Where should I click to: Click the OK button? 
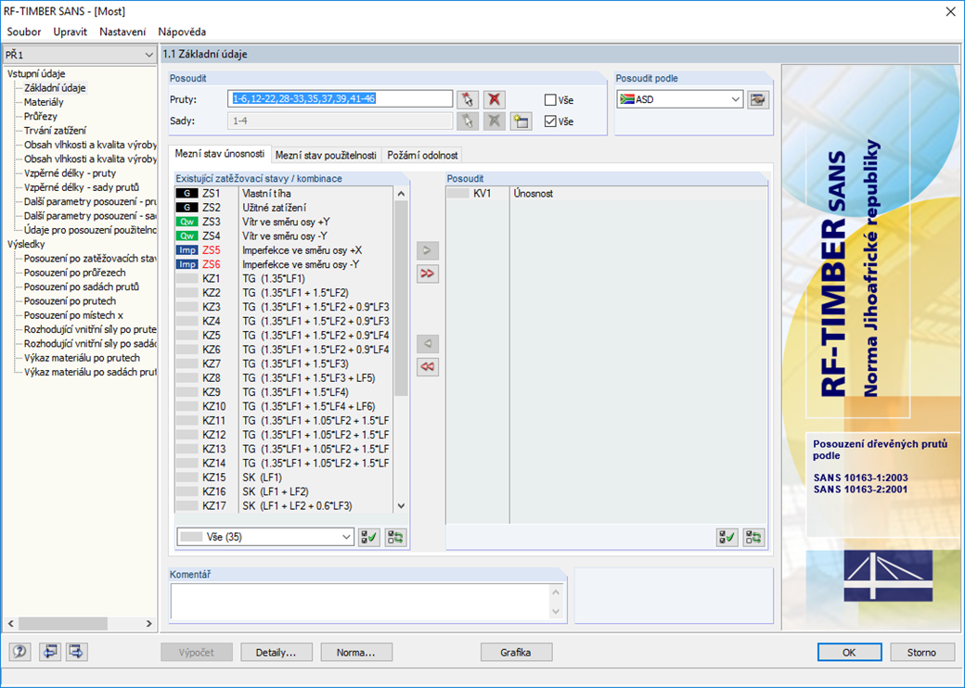tap(849, 653)
